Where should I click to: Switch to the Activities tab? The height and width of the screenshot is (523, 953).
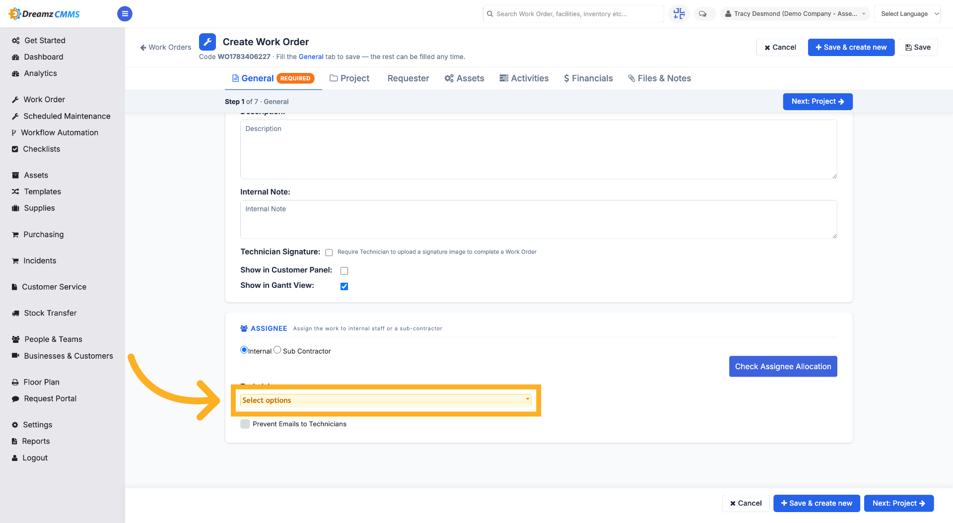click(x=524, y=78)
